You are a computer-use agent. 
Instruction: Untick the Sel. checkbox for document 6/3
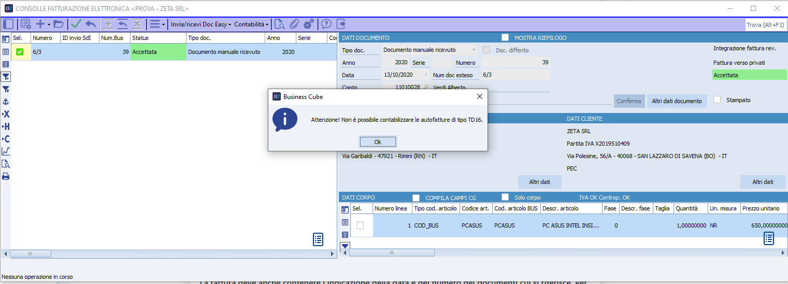pyautogui.click(x=20, y=52)
